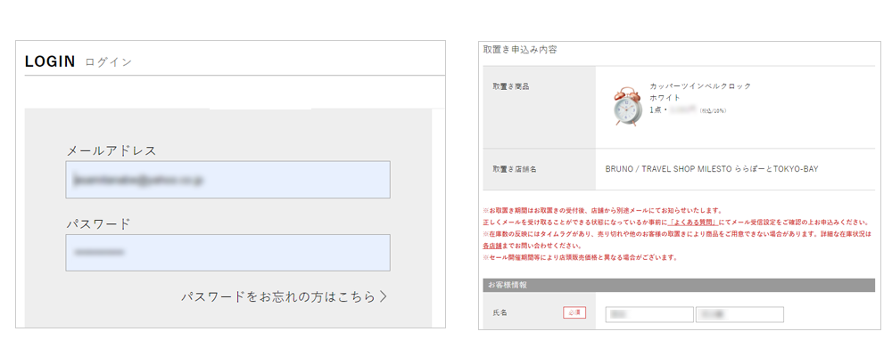Click the メールアドレス field label
This screenshot has height=356, width=892.
(x=111, y=150)
